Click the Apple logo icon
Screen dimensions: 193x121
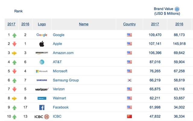point(42,44)
